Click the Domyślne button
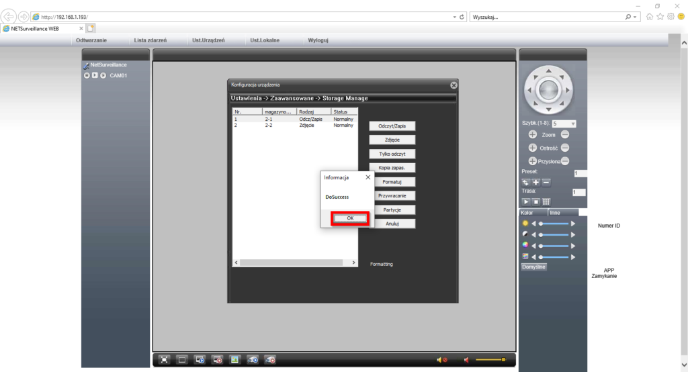Image resolution: width=688 pixels, height=372 pixels. (534, 267)
